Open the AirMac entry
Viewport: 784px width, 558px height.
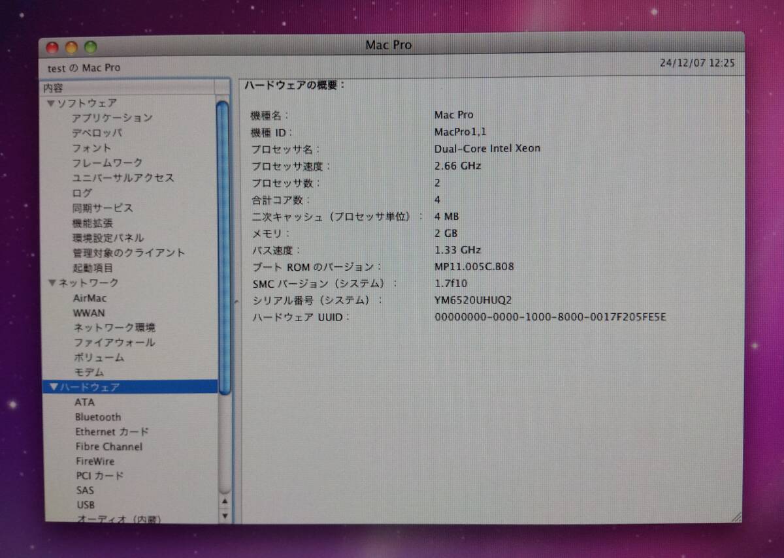pyautogui.click(x=90, y=298)
